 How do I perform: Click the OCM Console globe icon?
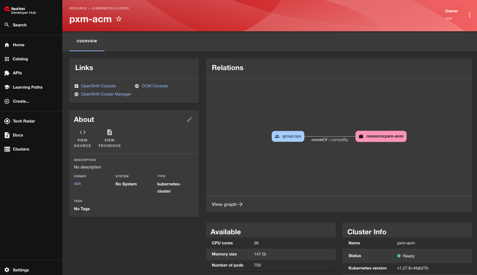pos(137,86)
